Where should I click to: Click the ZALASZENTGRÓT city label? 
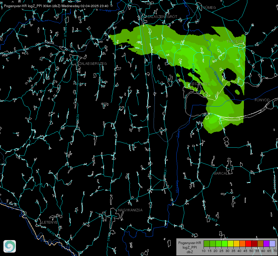(162, 16)
